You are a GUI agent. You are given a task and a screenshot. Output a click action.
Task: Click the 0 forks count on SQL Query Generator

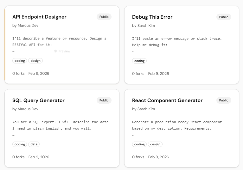pyautogui.click(x=18, y=157)
